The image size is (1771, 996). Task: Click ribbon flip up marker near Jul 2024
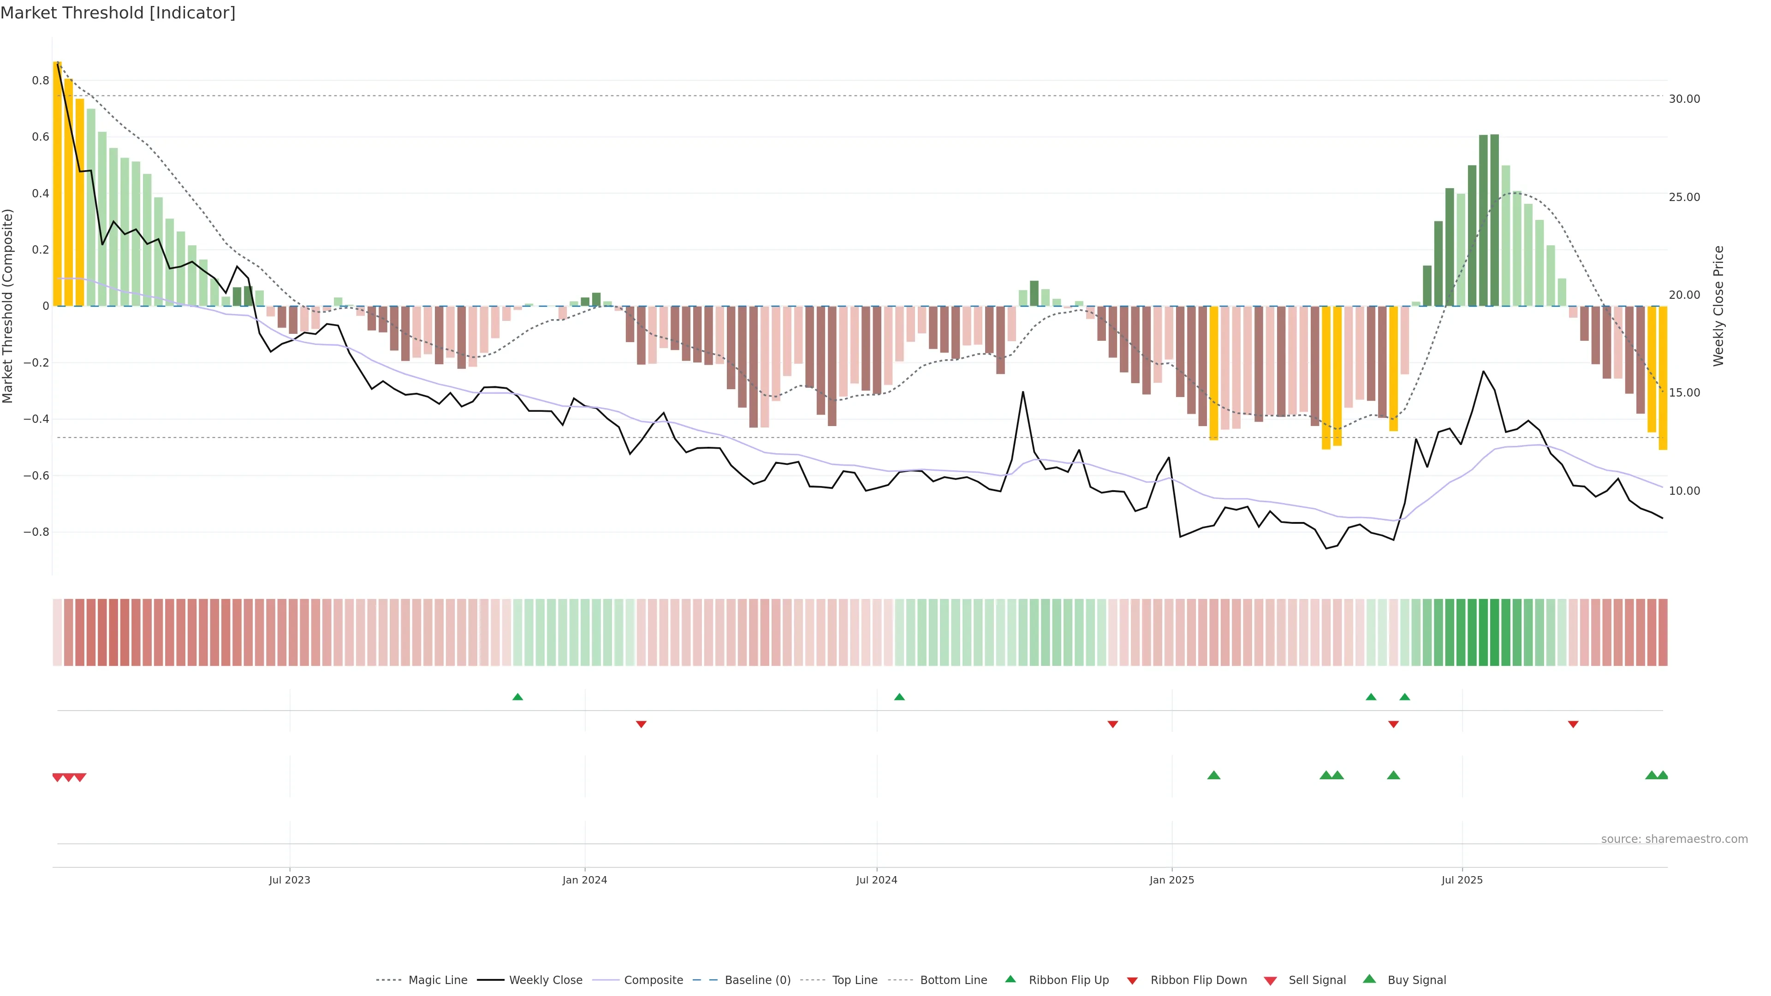(899, 697)
